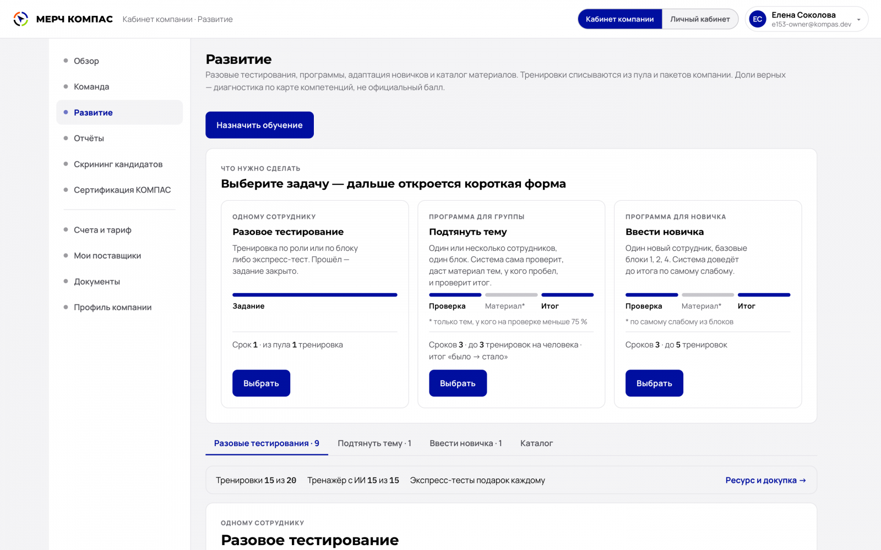
Task: Click Тренажёр с ИИ 15 из 15
Action: (353, 480)
